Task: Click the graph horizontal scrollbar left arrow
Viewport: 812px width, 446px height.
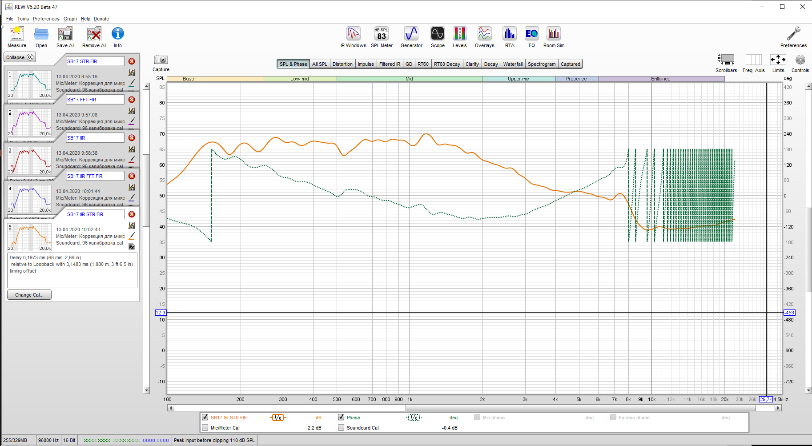Action: pos(171,408)
